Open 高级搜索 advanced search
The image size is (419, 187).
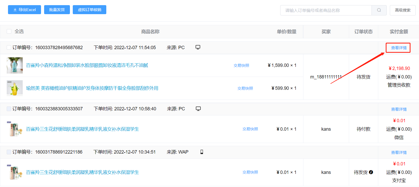(x=403, y=10)
